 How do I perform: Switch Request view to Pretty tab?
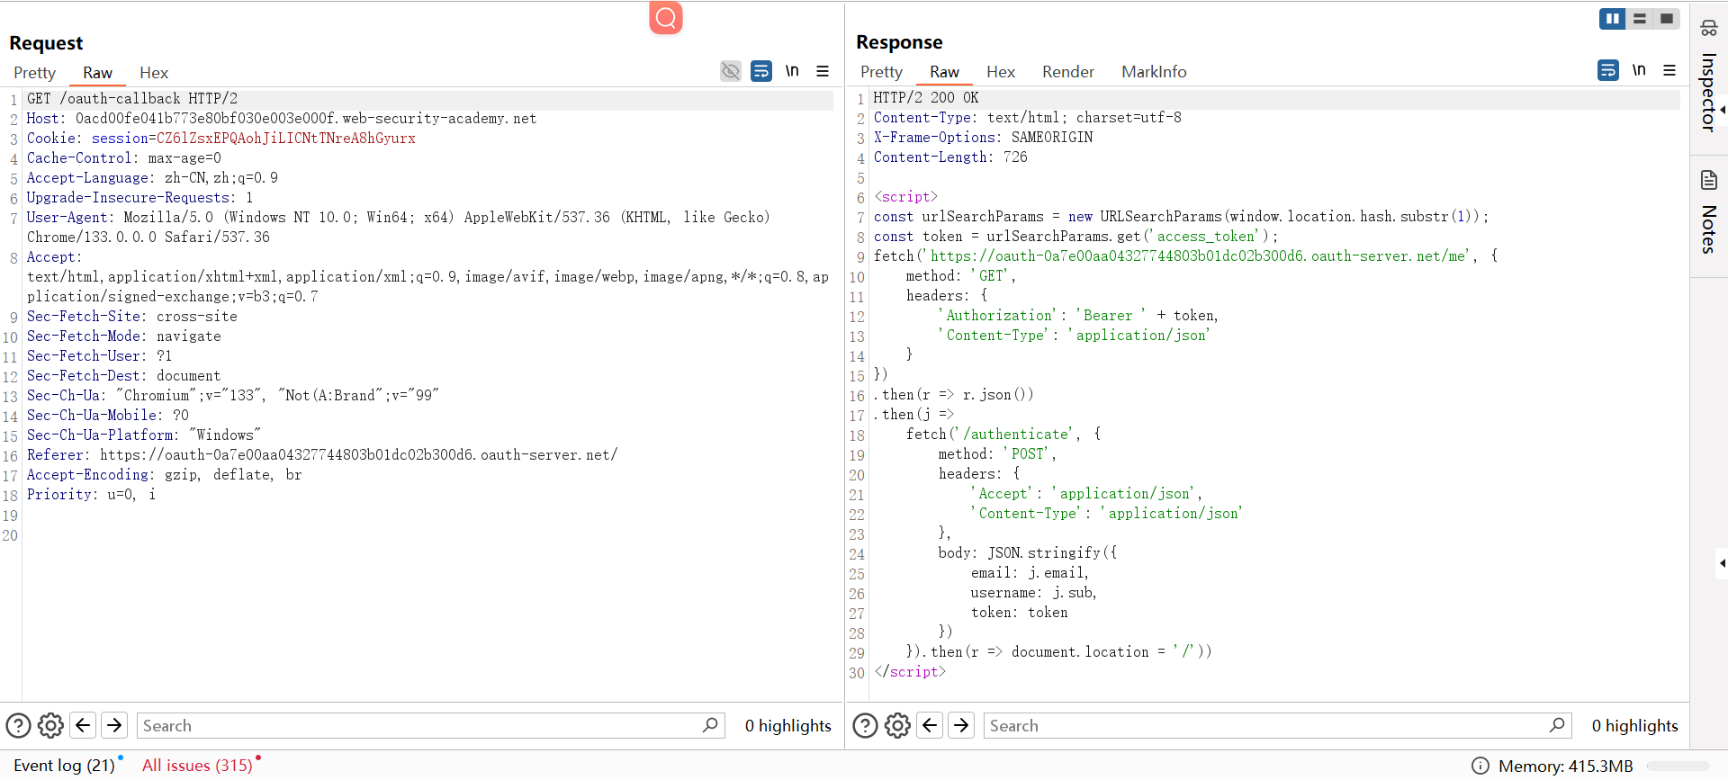tap(35, 73)
